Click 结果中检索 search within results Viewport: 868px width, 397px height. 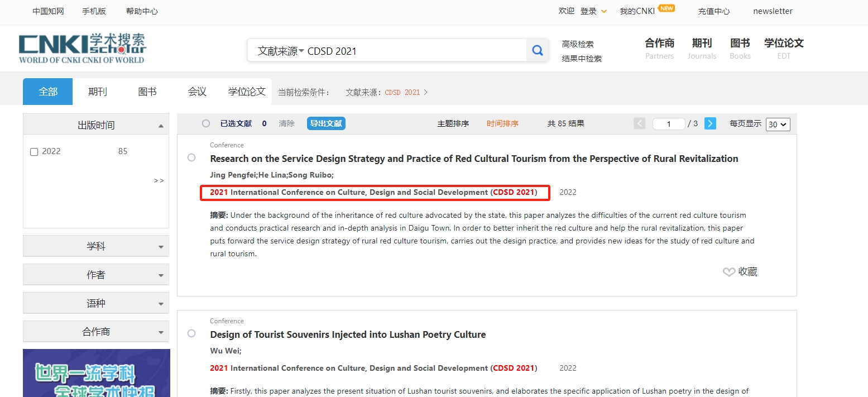point(582,59)
